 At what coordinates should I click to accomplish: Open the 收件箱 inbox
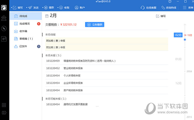[x=26, y=31]
